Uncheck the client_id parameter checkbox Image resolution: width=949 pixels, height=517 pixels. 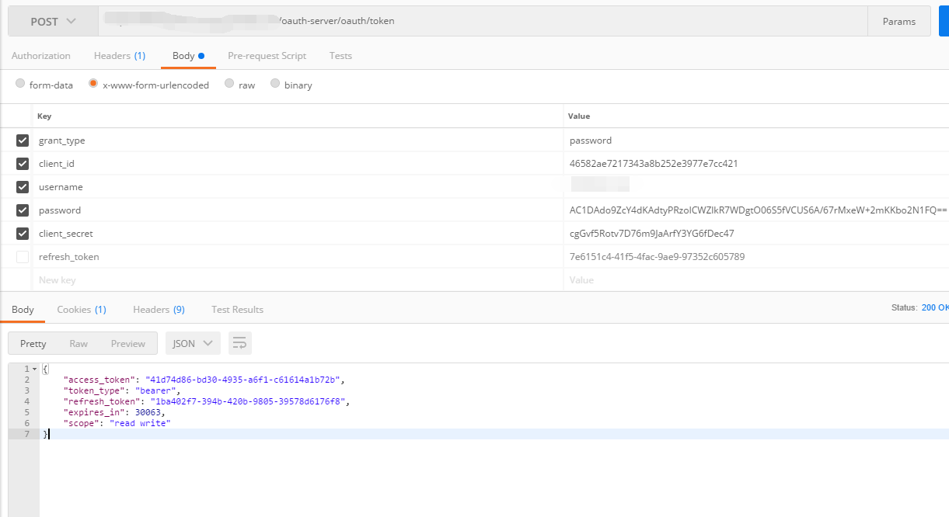[x=23, y=164]
